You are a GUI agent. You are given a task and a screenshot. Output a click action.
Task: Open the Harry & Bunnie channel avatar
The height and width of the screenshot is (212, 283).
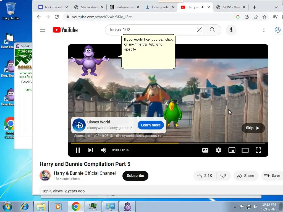[45, 175]
